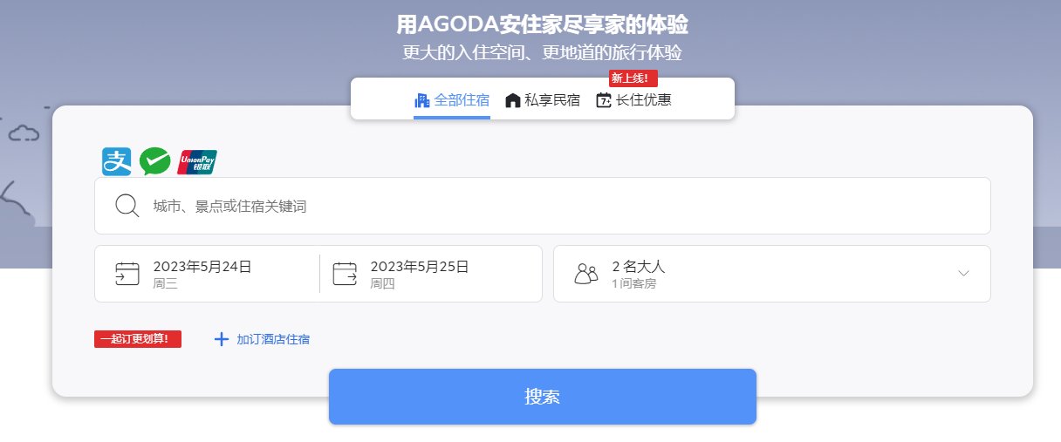This screenshot has width=1061, height=442.
Task: Open check-in date 2023年5月24日 picker
Action: [207, 274]
